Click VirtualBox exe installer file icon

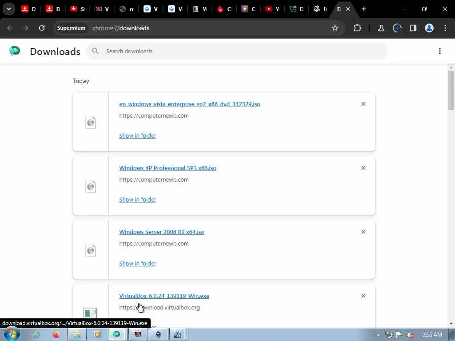pos(90,313)
